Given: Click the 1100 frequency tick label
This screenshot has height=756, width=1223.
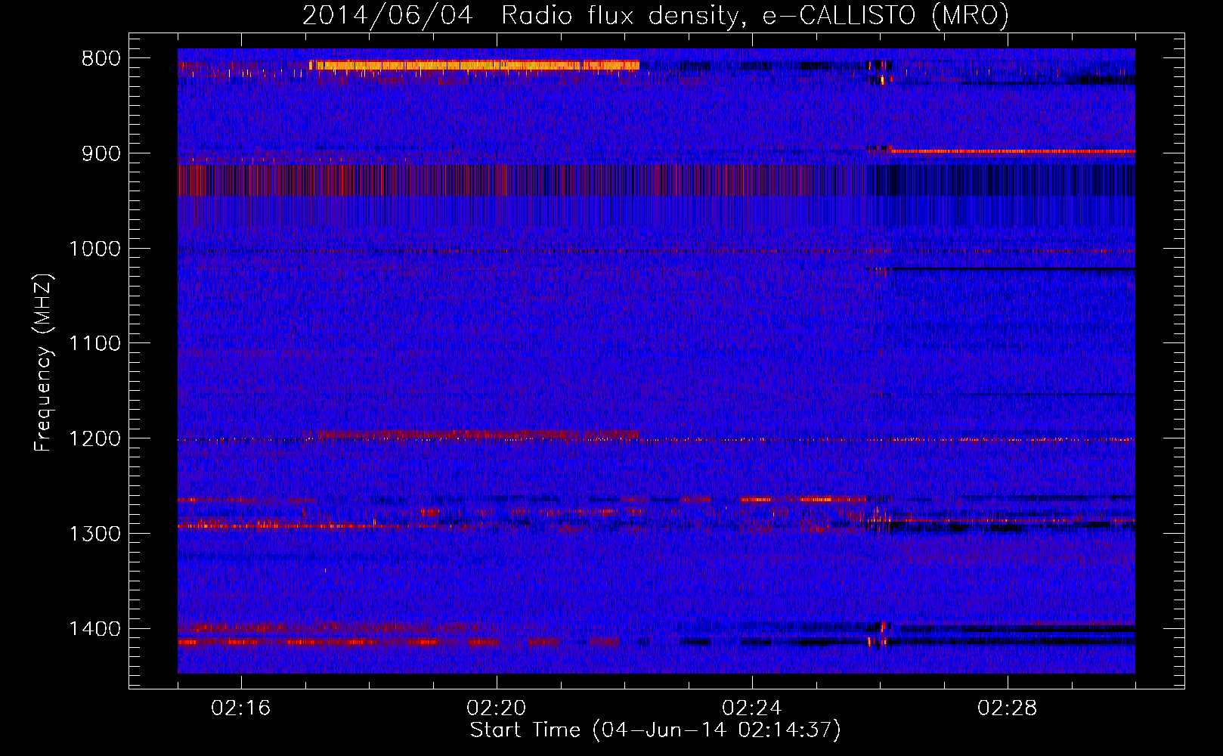Looking at the screenshot, I should click(94, 344).
